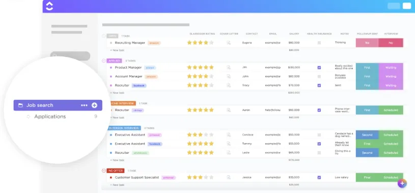The height and width of the screenshot is (193, 415).
Task: Click the facebook tag on Tracy's Recruiter task
Action: [x=139, y=86]
